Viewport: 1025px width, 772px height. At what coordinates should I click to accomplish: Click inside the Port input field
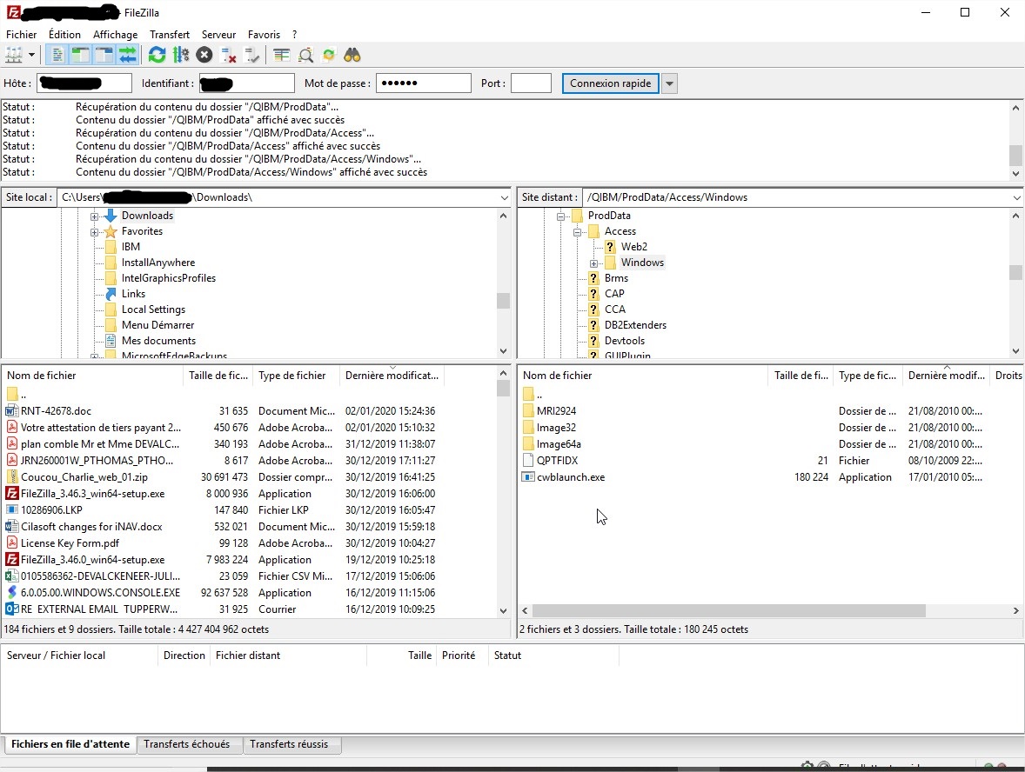tap(531, 83)
